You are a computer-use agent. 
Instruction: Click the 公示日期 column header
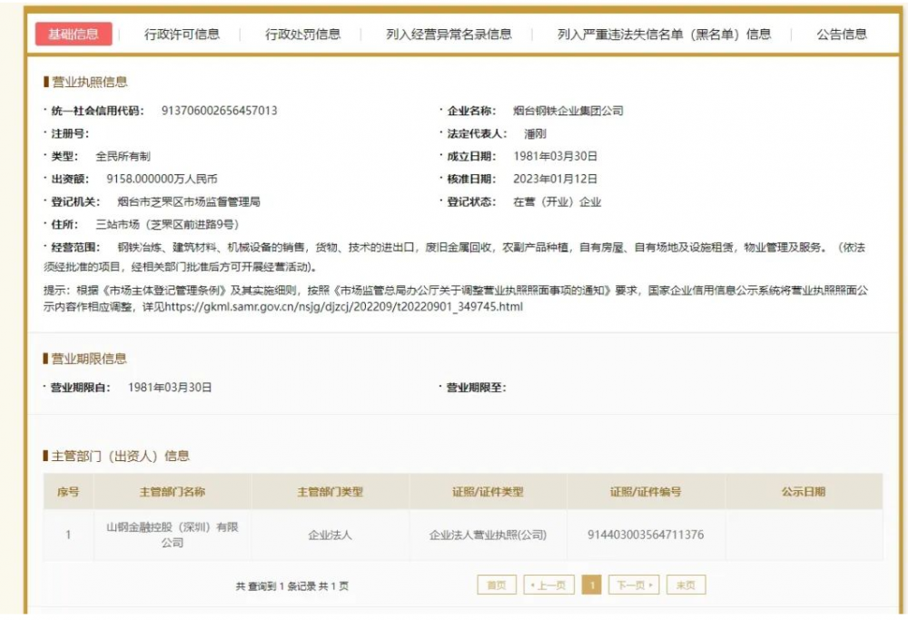tap(803, 492)
